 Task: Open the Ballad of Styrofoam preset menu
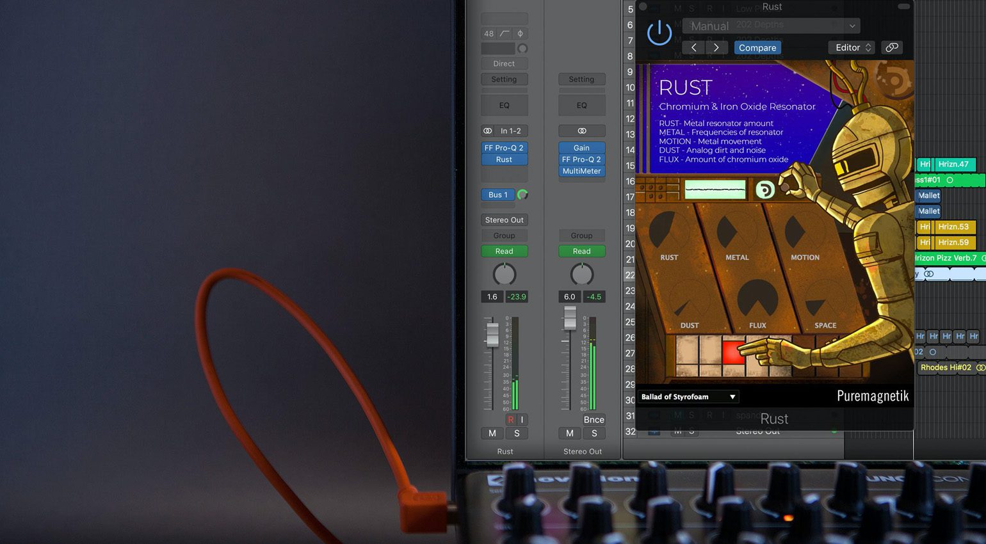(688, 397)
